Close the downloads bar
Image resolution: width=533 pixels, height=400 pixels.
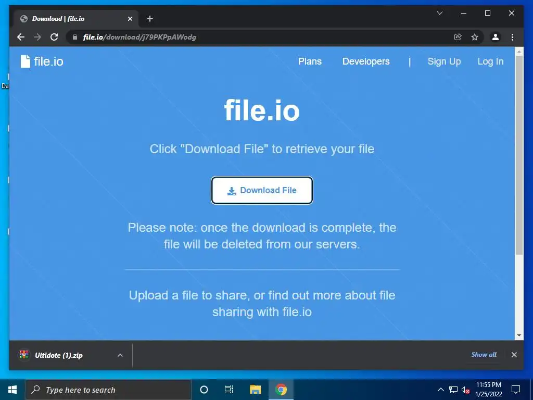pos(514,354)
